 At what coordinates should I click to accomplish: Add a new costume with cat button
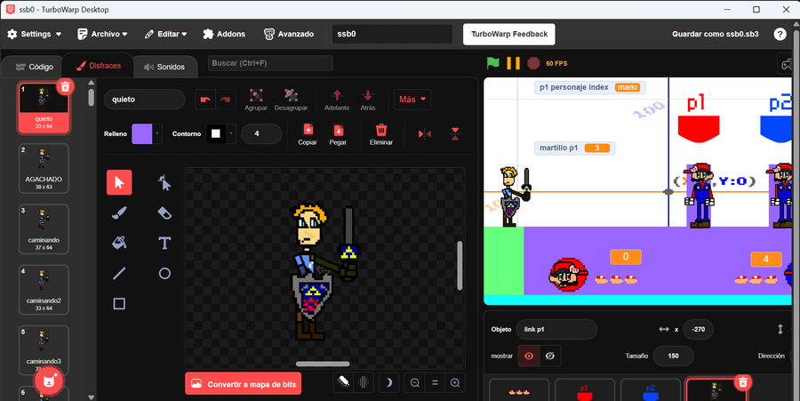pyautogui.click(x=49, y=381)
